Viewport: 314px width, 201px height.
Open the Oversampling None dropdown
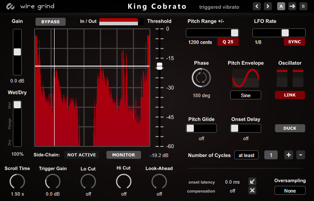[x=290, y=191]
